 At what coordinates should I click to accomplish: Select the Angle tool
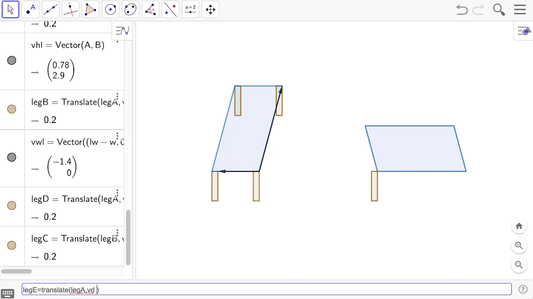[x=150, y=10]
